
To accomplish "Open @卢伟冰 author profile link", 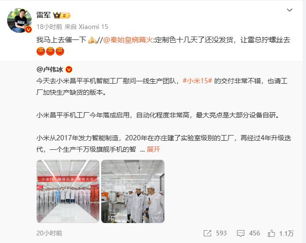I will (x=50, y=69).
